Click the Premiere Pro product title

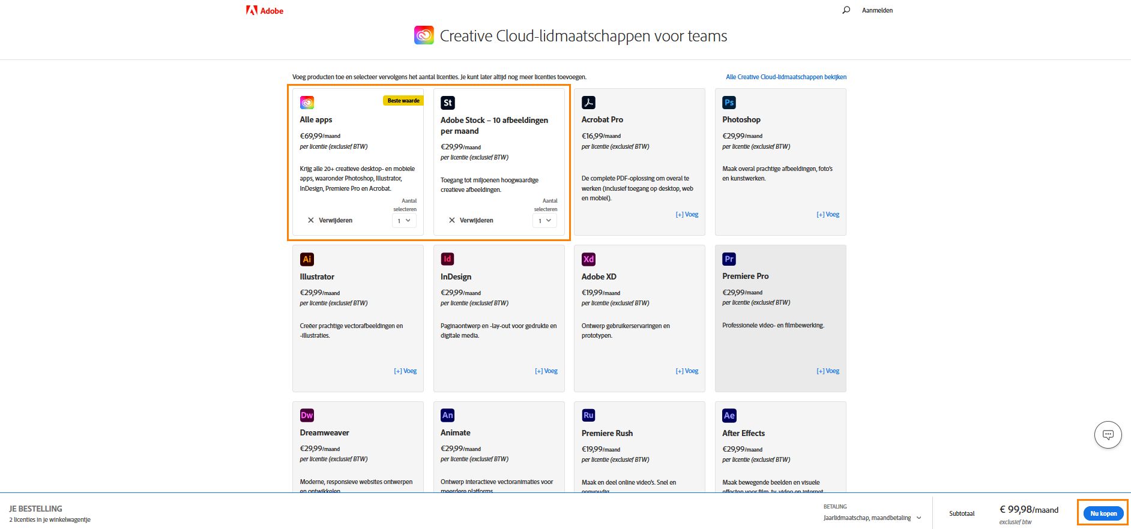coord(745,276)
